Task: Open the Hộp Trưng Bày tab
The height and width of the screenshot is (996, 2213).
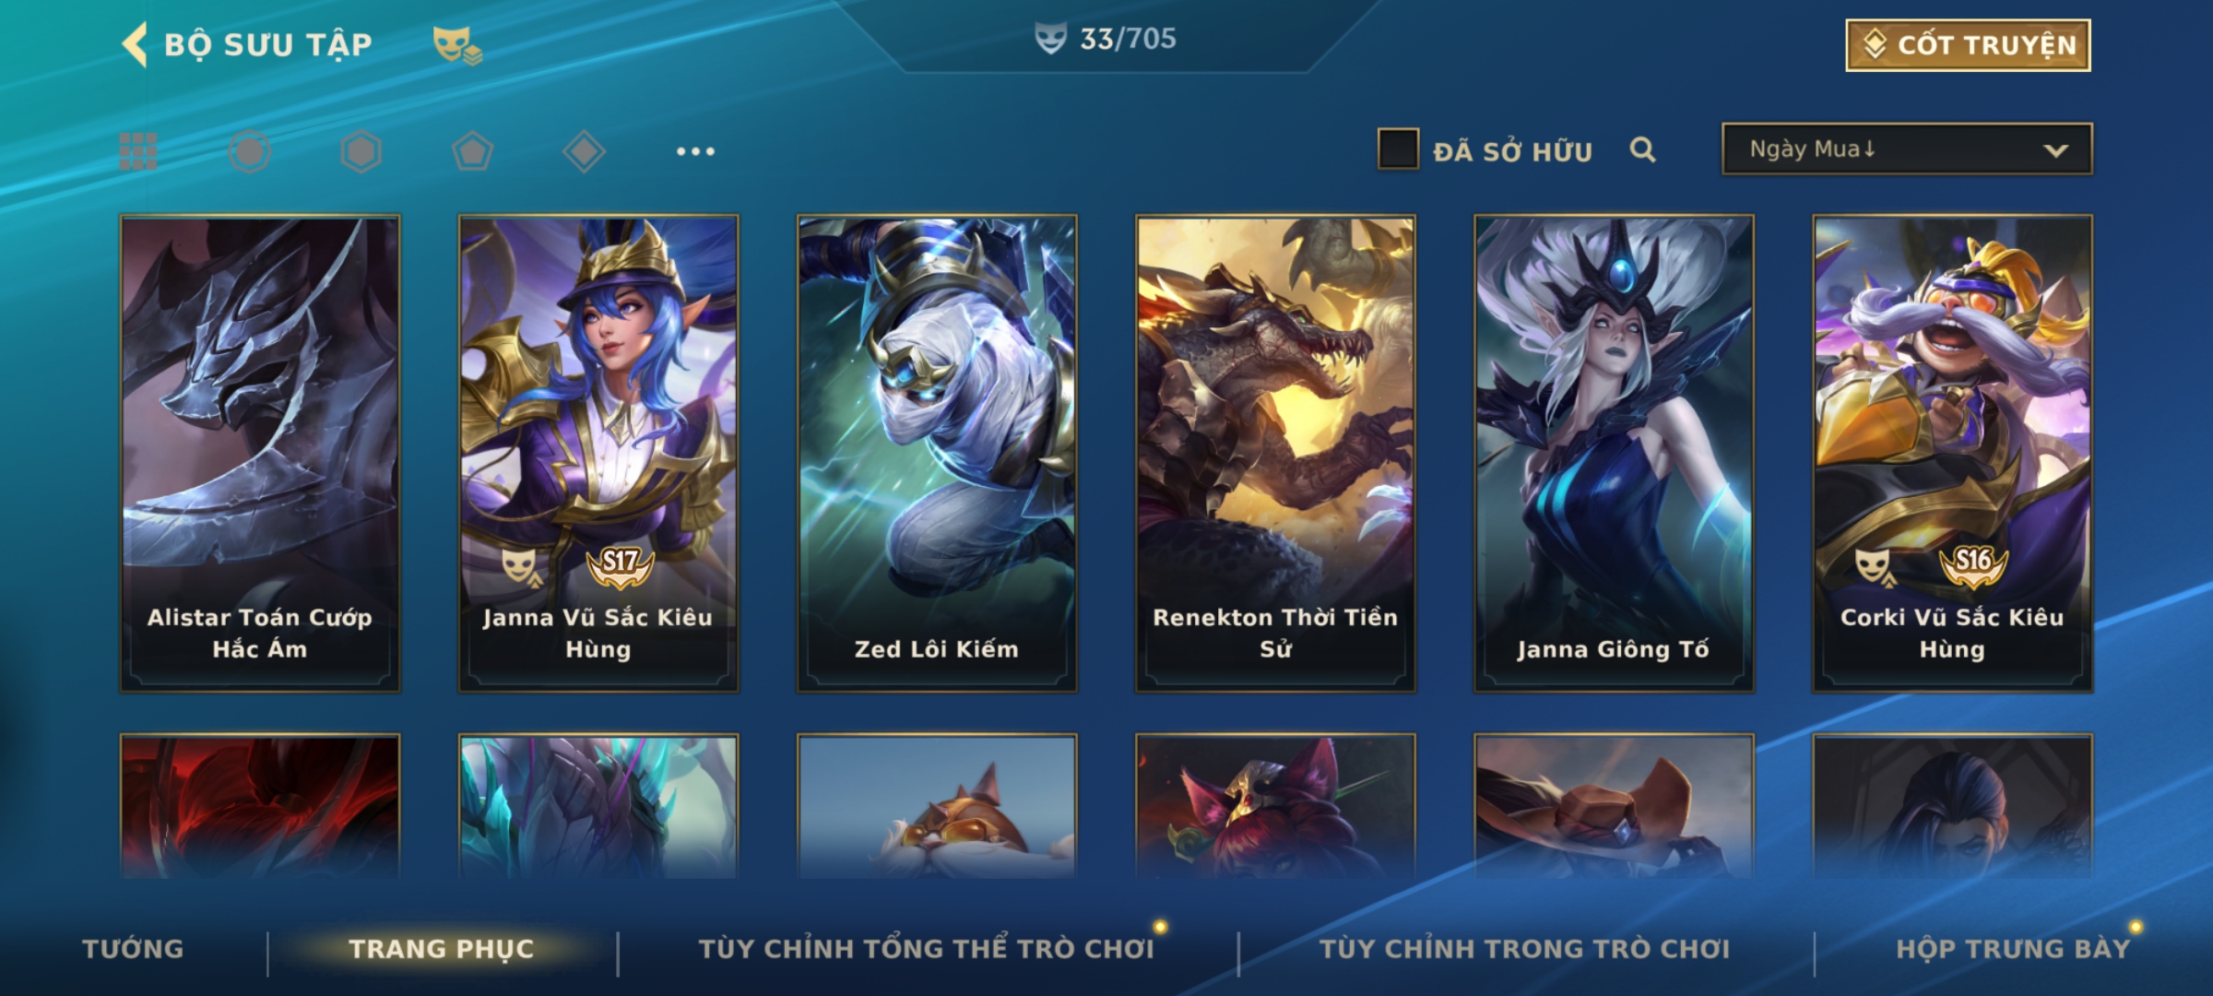Action: 2013,949
